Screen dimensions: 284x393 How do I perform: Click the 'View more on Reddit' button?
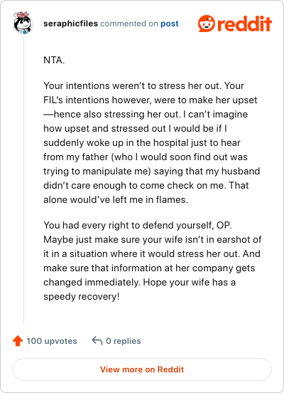click(142, 370)
